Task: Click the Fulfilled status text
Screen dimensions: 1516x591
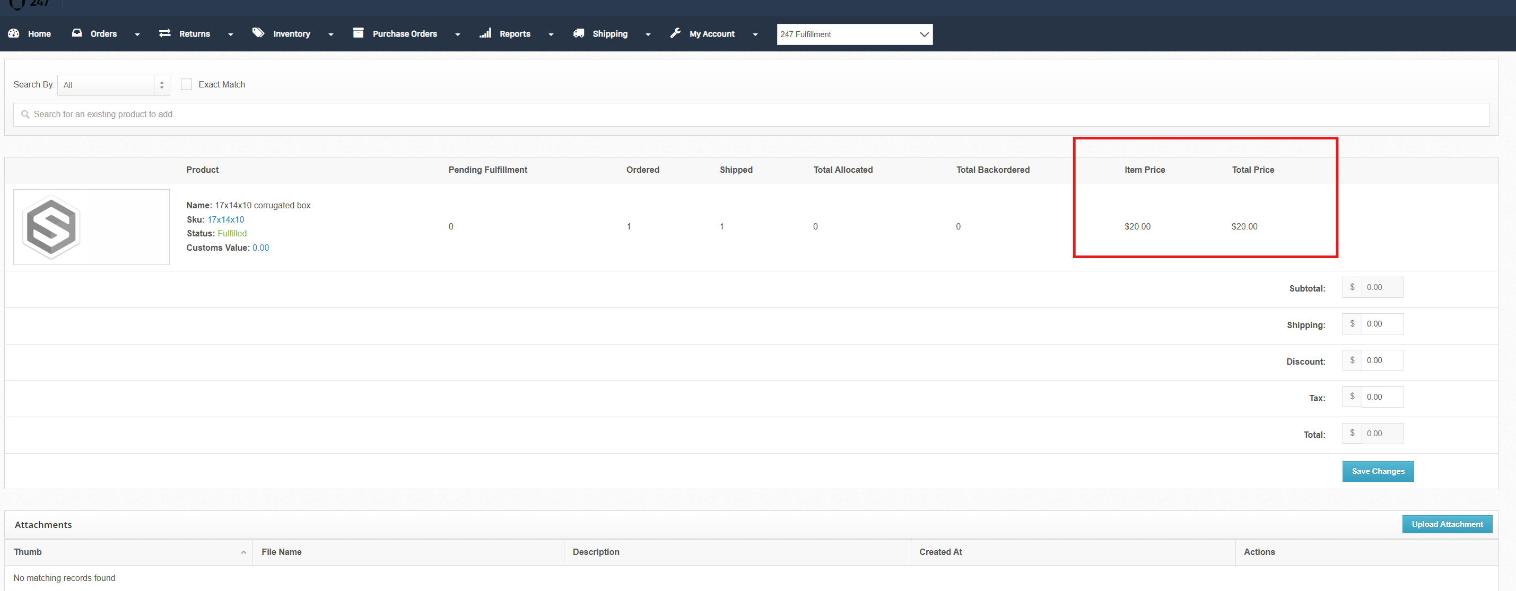Action: click(232, 234)
